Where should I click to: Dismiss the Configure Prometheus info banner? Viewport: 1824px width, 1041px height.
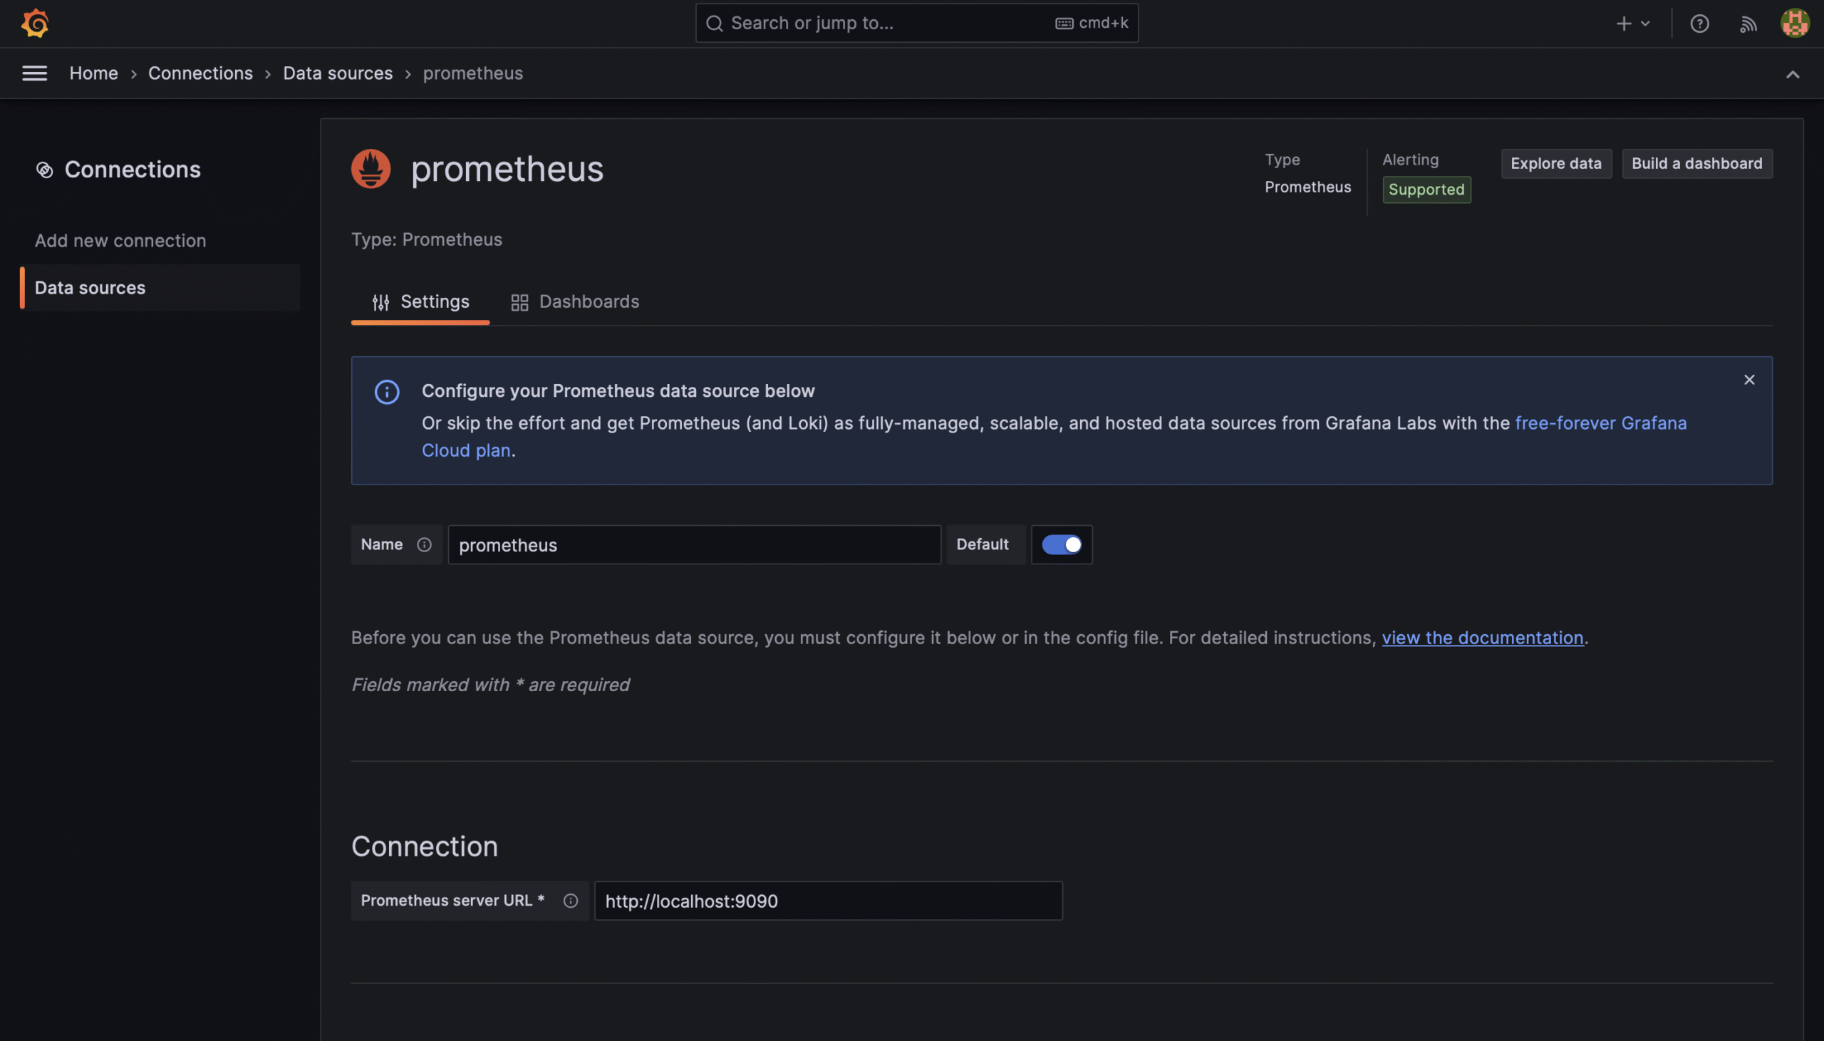1748,380
